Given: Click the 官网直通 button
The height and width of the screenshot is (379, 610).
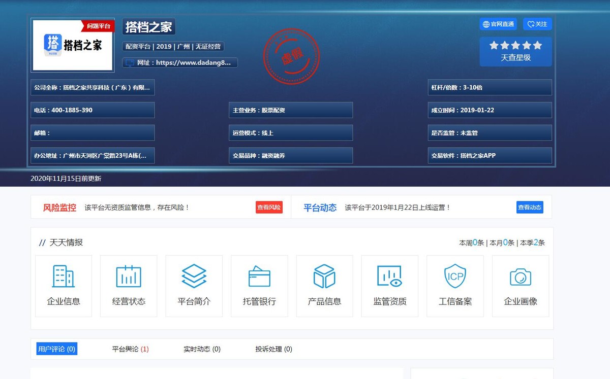Looking at the screenshot, I should click(x=498, y=24).
